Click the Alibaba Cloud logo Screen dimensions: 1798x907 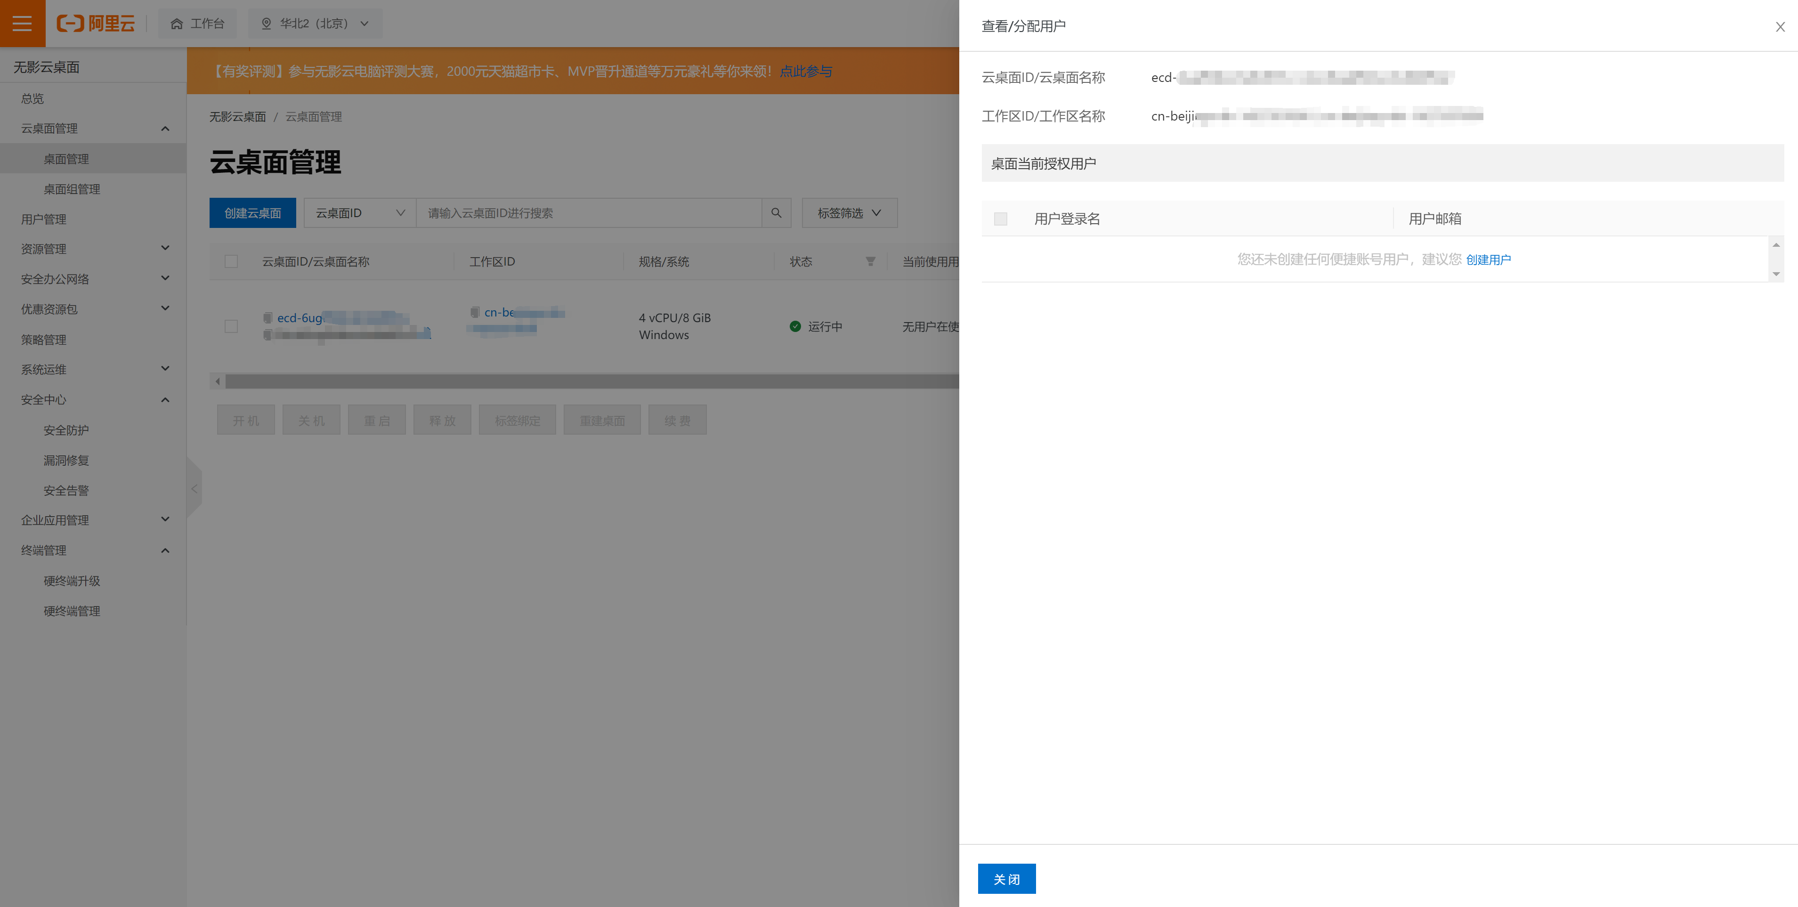96,23
